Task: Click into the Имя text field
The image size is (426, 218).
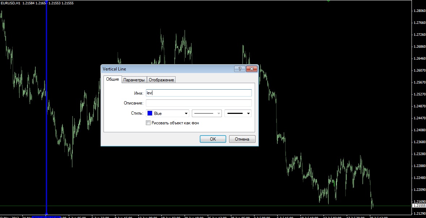Action: coord(198,93)
